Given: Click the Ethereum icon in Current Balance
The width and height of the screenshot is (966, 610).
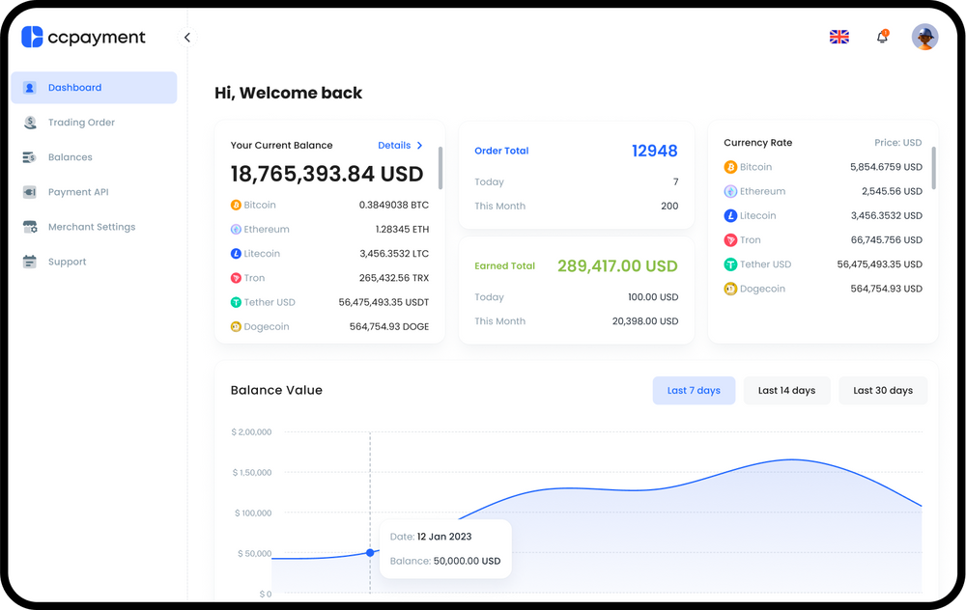Looking at the screenshot, I should [236, 229].
